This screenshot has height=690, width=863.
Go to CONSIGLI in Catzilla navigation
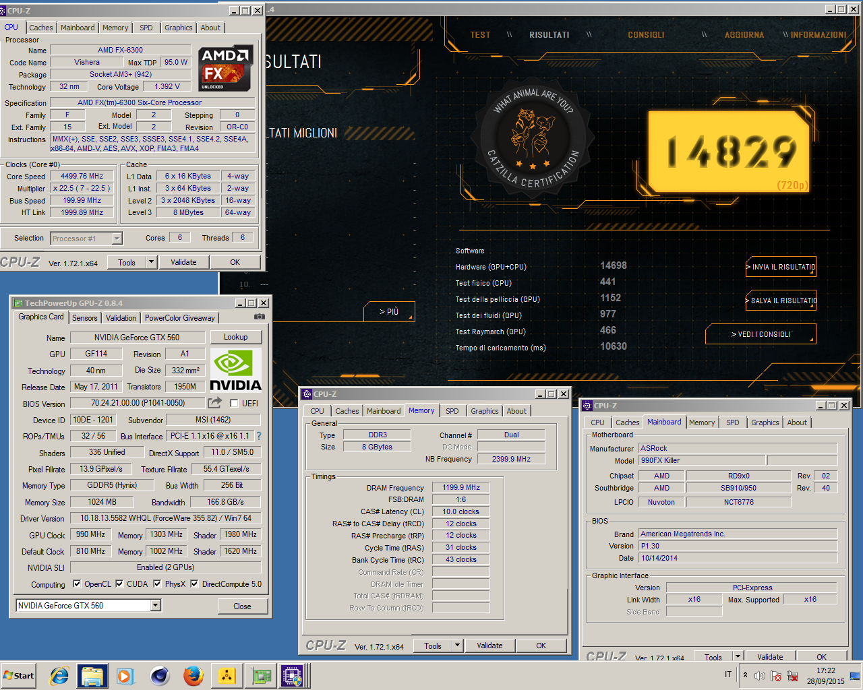646,35
